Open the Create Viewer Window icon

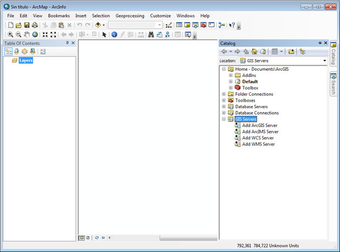tap(188, 35)
